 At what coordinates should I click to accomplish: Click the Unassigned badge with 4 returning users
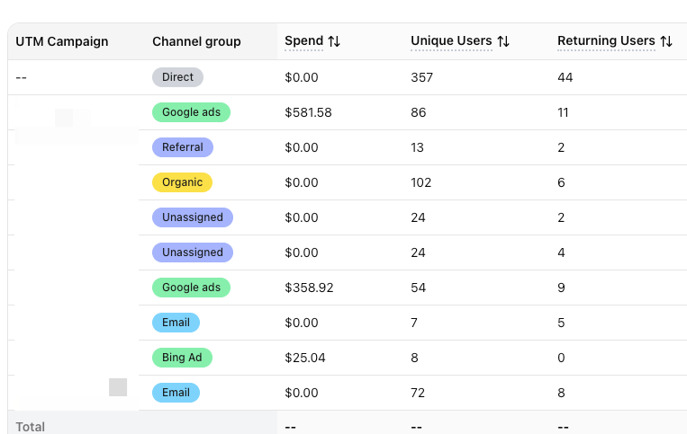coord(193,252)
